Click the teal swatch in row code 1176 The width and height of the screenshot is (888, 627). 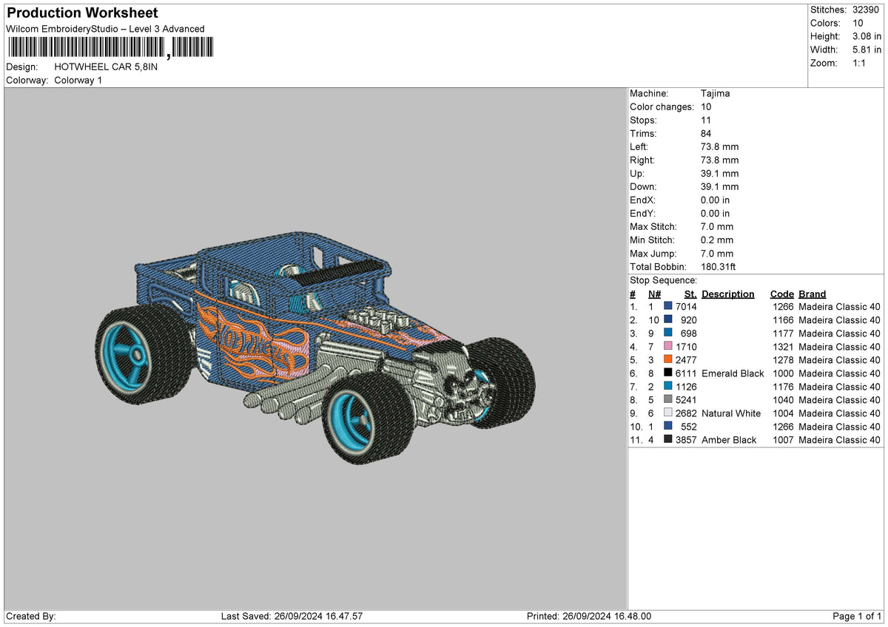(x=668, y=387)
